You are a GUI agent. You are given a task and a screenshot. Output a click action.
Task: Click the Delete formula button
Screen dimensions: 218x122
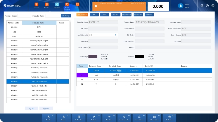pos(116,15)
